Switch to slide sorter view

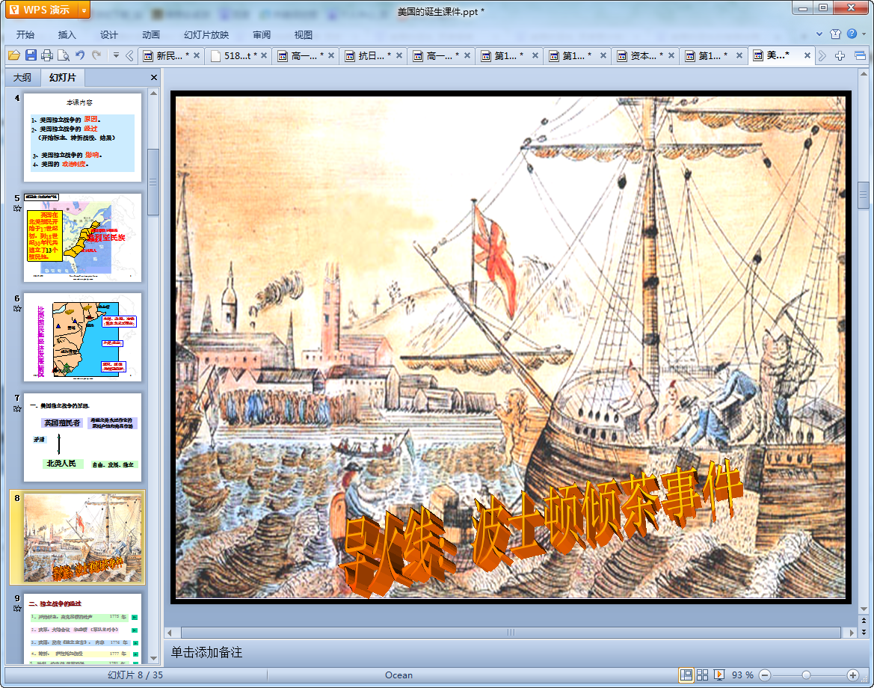point(702,675)
